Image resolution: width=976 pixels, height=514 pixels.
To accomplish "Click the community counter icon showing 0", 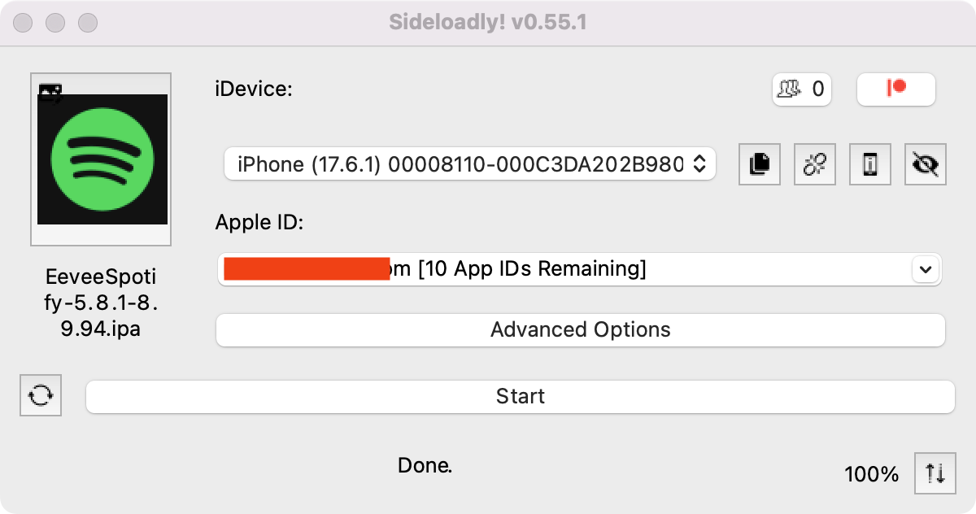I will (x=800, y=89).
